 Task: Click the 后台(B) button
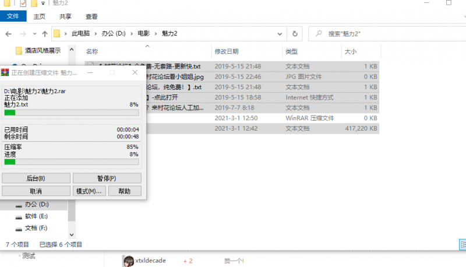36,178
